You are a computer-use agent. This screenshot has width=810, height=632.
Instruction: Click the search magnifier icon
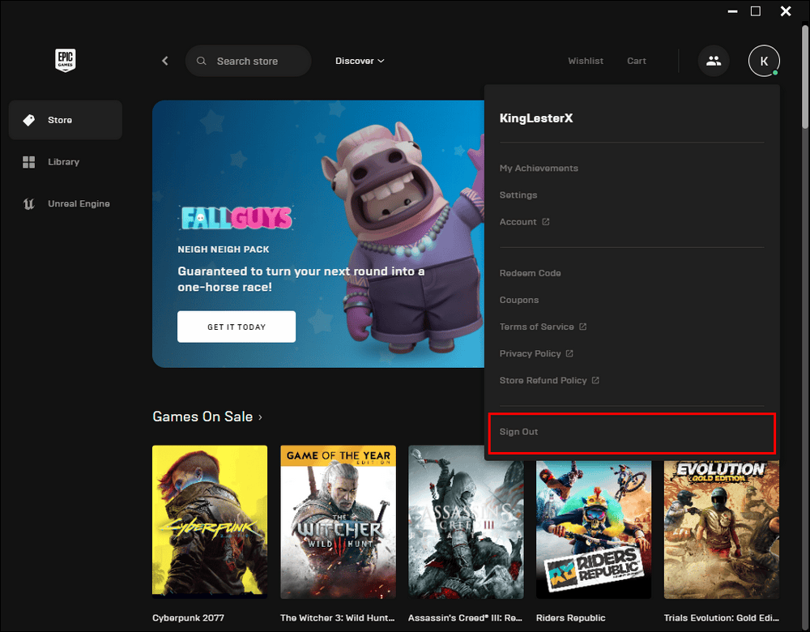click(x=201, y=61)
